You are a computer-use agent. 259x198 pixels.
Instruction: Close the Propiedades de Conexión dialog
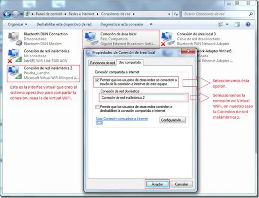point(188,51)
